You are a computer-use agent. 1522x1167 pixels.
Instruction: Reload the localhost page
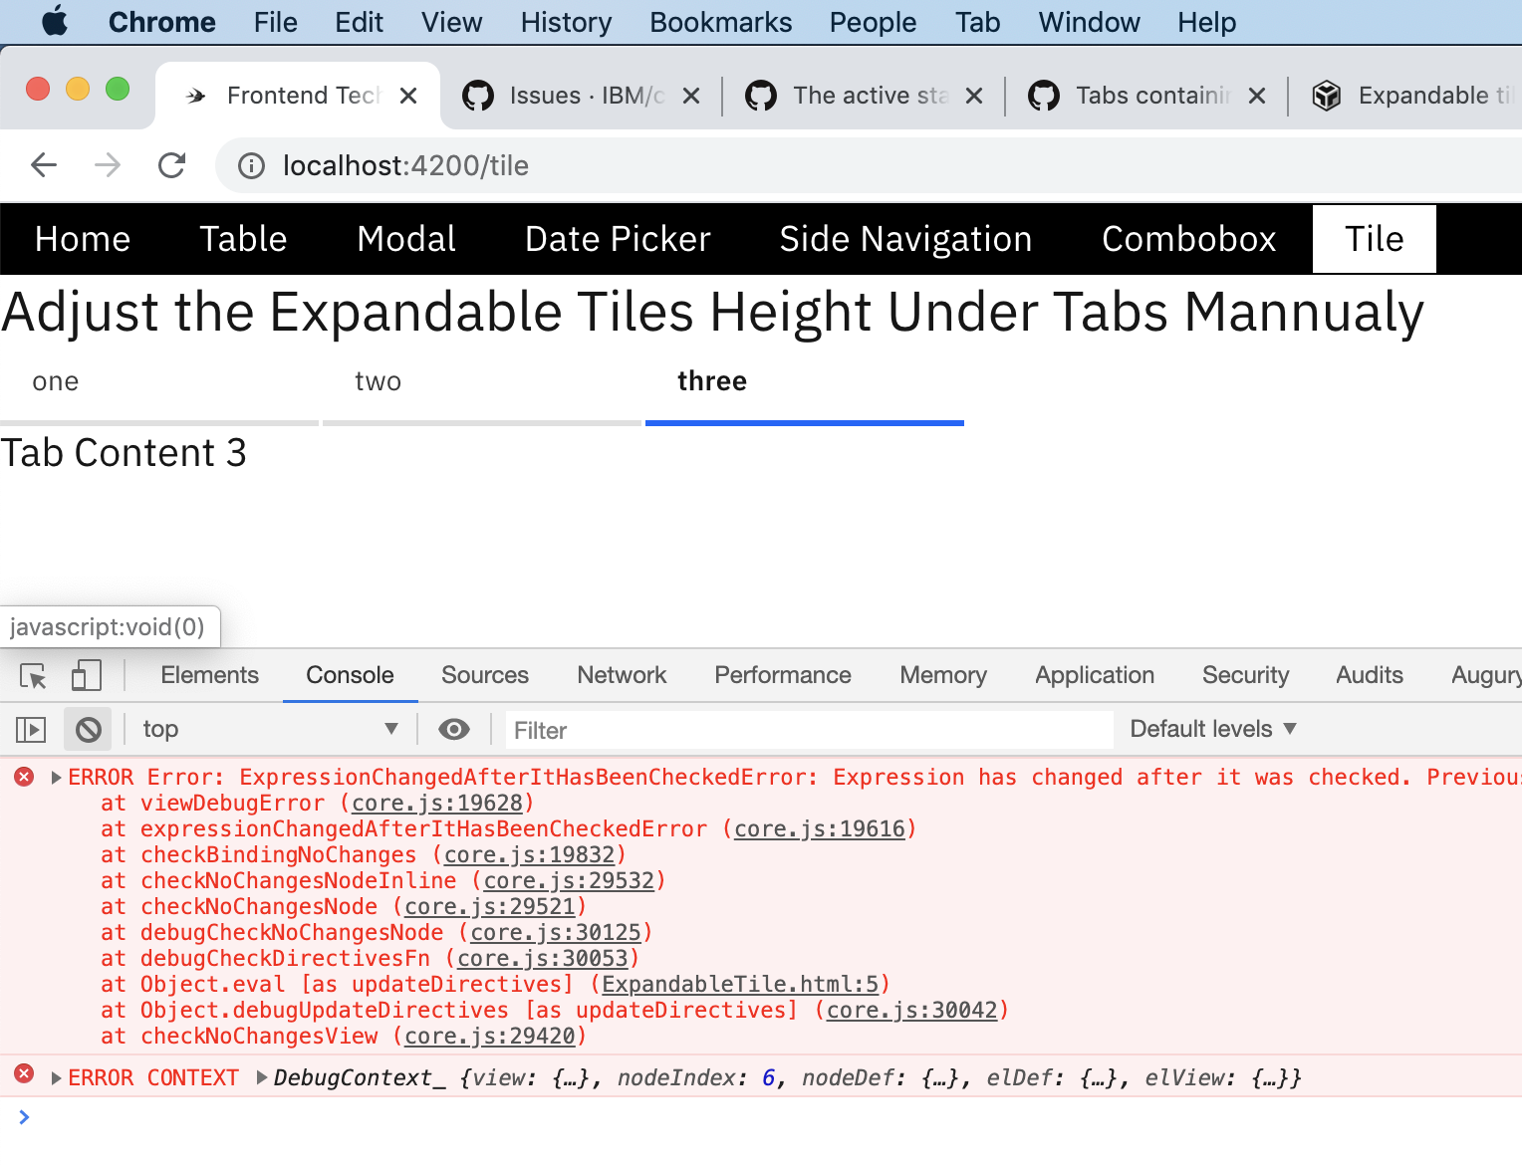click(x=171, y=165)
